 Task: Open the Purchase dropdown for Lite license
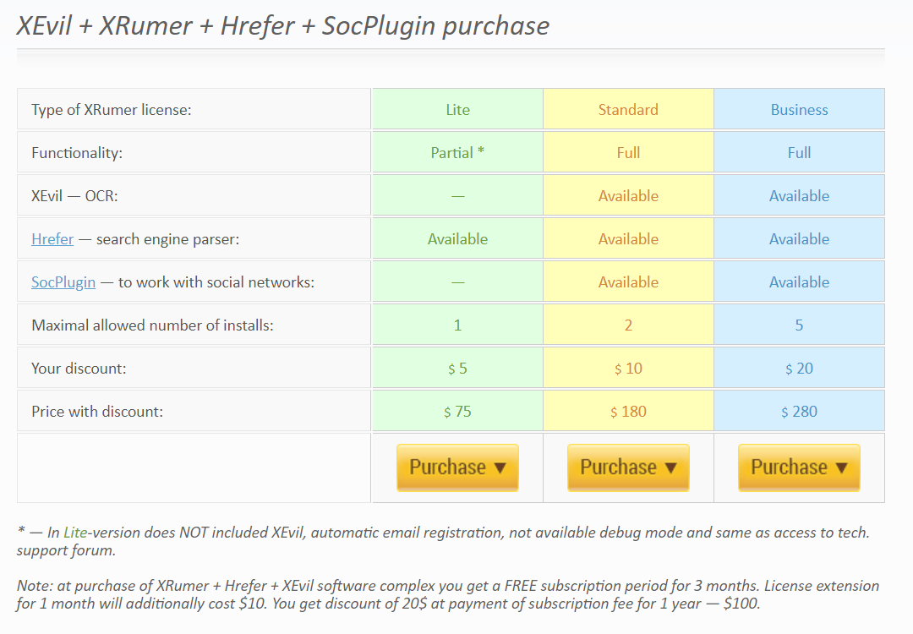coord(457,467)
